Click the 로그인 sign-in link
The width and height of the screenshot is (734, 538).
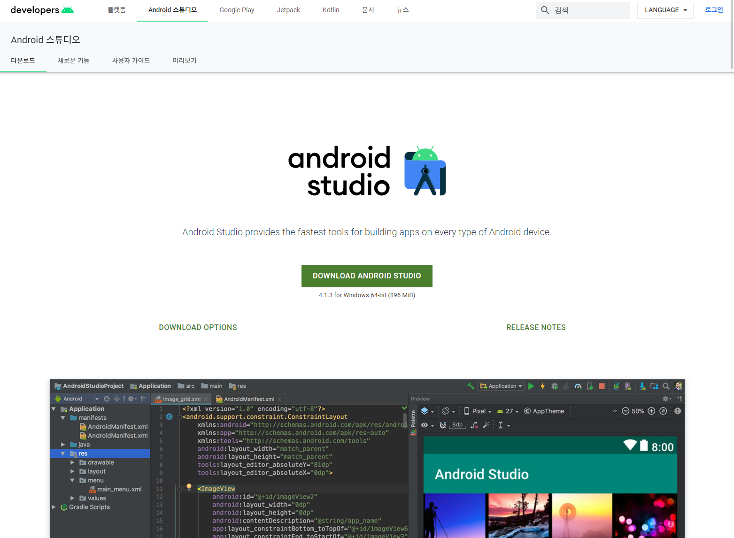714,10
